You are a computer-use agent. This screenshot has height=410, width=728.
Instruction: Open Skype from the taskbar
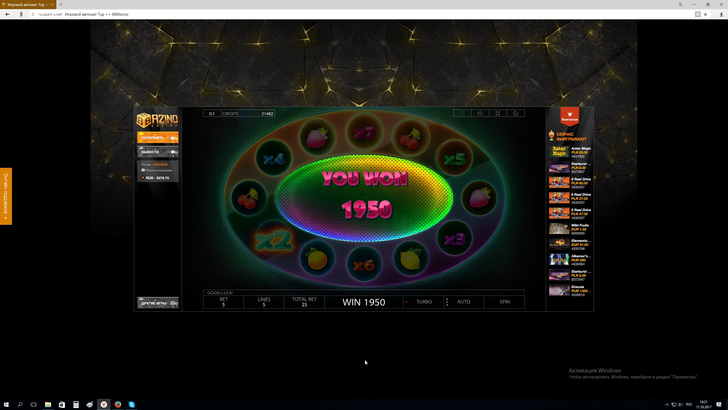[x=132, y=404]
